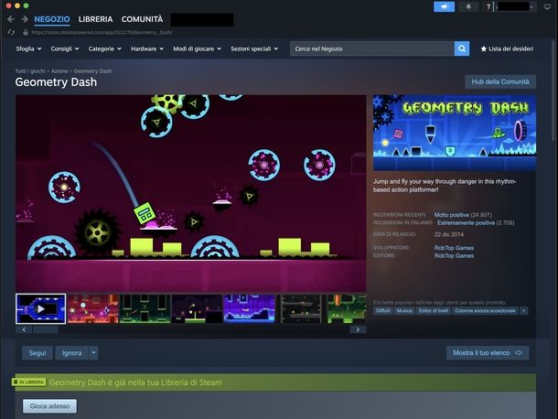The height and width of the screenshot is (419, 558).
Task: Expand the Sfoglia menu
Action: coord(28,48)
